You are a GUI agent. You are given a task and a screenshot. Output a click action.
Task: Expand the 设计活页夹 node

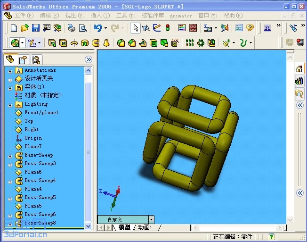[x=10, y=80]
